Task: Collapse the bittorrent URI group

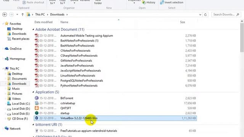Action: 33,124
